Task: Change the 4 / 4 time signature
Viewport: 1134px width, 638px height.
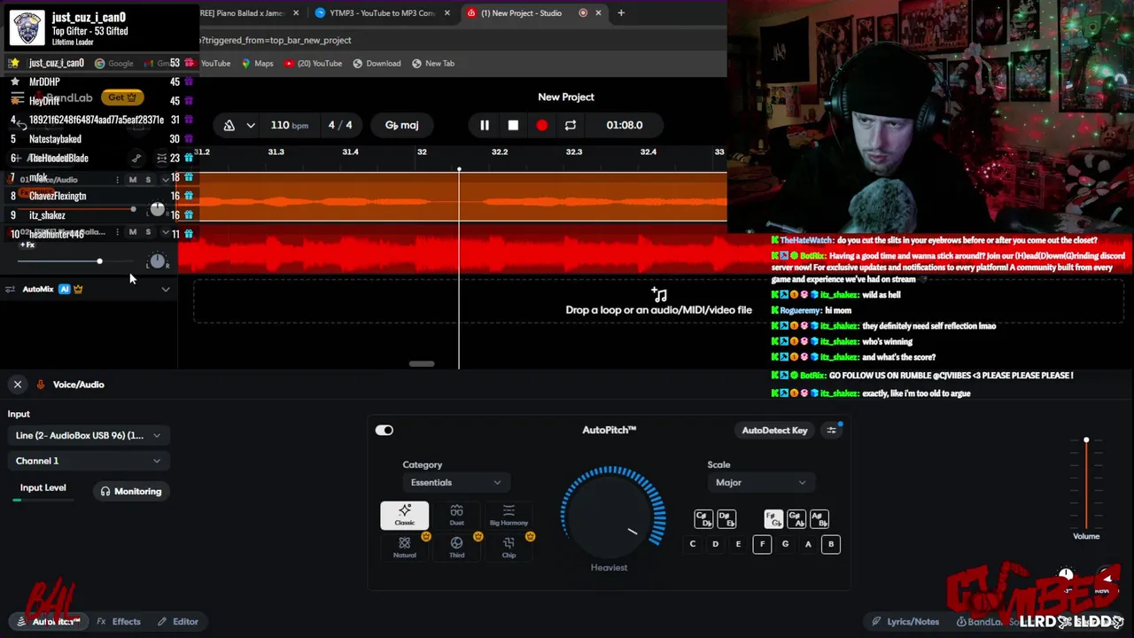Action: pyautogui.click(x=340, y=125)
